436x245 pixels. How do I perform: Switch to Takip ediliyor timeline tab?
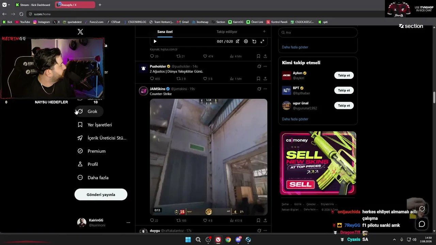coord(227,32)
